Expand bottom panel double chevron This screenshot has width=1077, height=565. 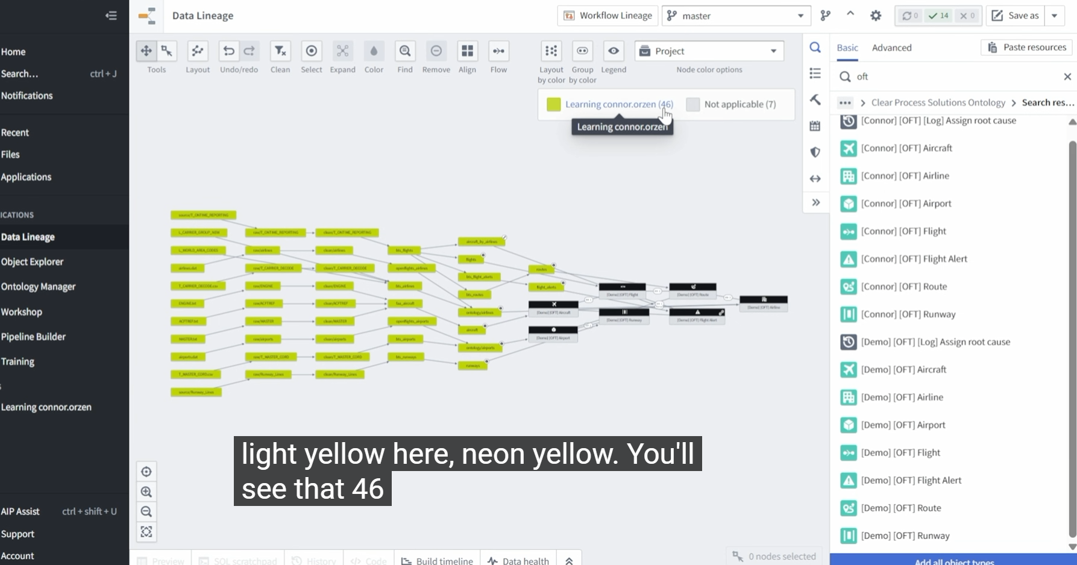click(x=569, y=560)
